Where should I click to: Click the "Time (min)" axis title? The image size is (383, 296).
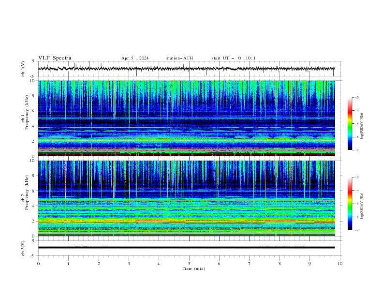193,268
